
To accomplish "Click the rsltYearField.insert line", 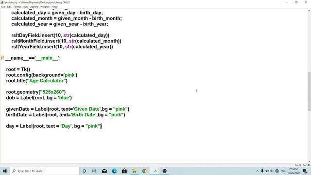I will (62, 47).
